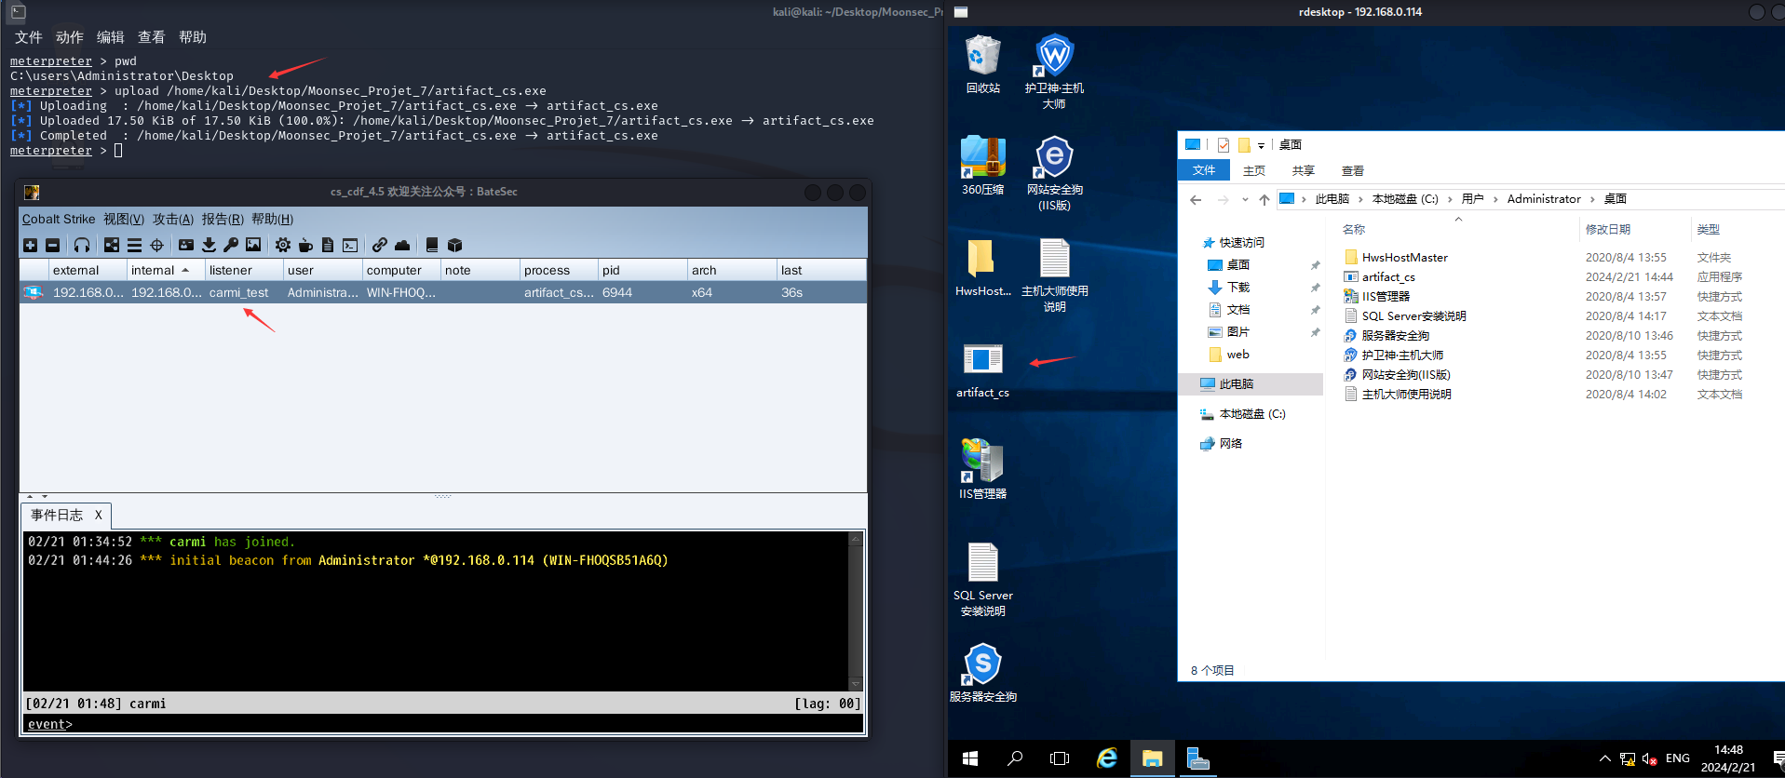Open credentials card icon in toolbar
The height and width of the screenshot is (778, 1785).
pyautogui.click(x=186, y=246)
